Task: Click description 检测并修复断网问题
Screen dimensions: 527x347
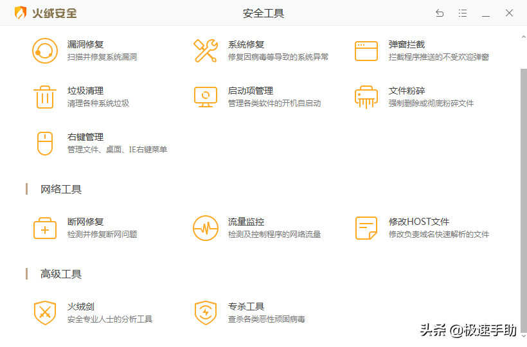Action: click(x=102, y=235)
